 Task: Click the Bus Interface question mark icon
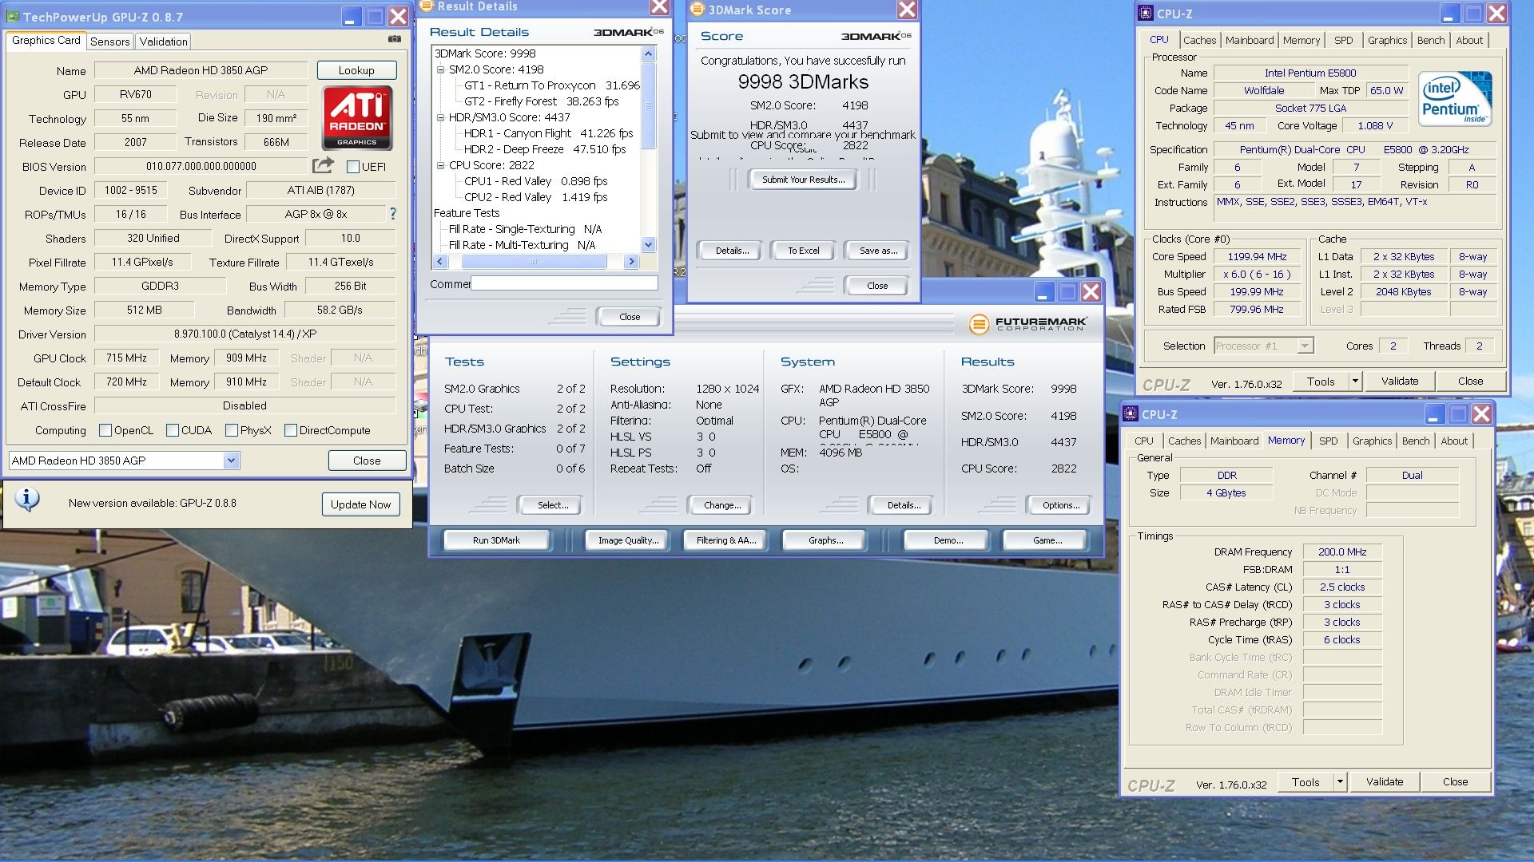click(392, 214)
